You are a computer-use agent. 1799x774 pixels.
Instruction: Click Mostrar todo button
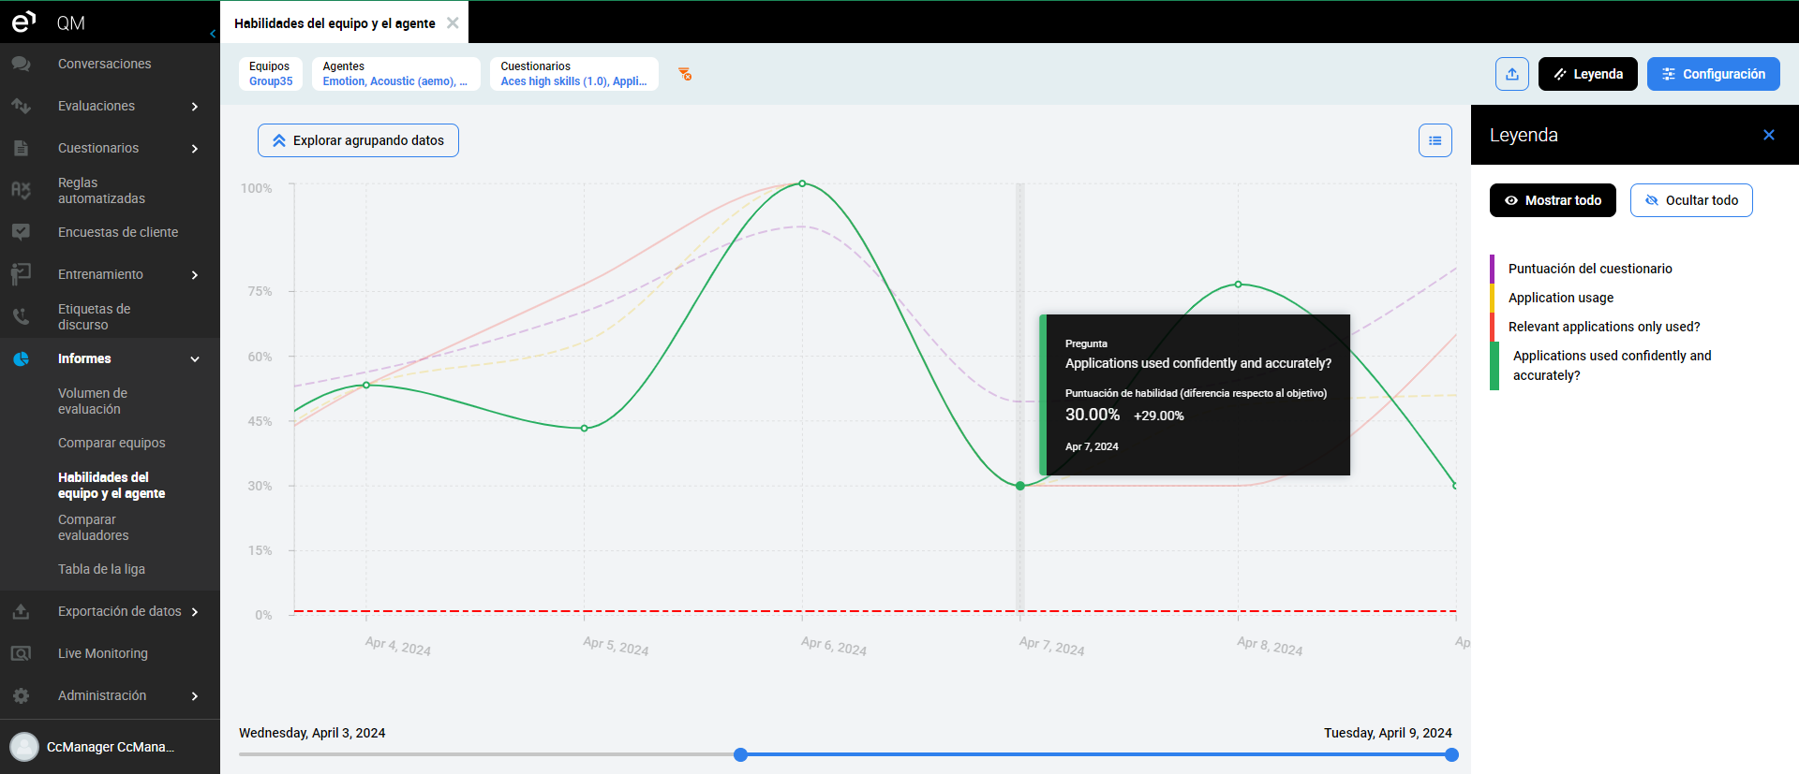(1553, 200)
